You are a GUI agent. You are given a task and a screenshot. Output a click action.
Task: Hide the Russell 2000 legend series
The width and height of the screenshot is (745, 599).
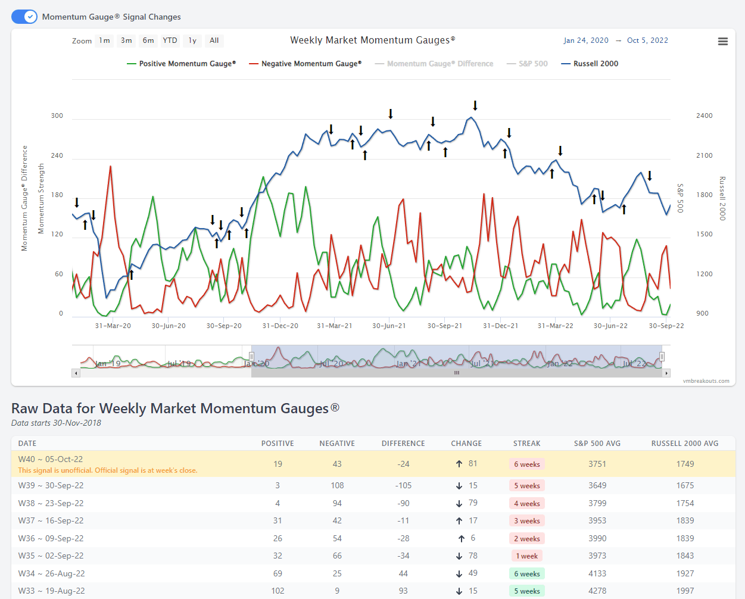click(x=590, y=64)
